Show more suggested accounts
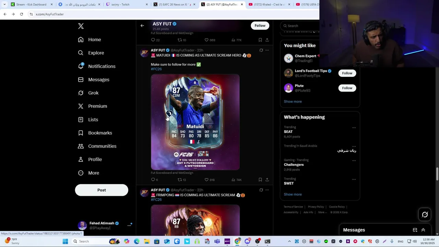Image resolution: width=439 pixels, height=247 pixels. [x=293, y=102]
